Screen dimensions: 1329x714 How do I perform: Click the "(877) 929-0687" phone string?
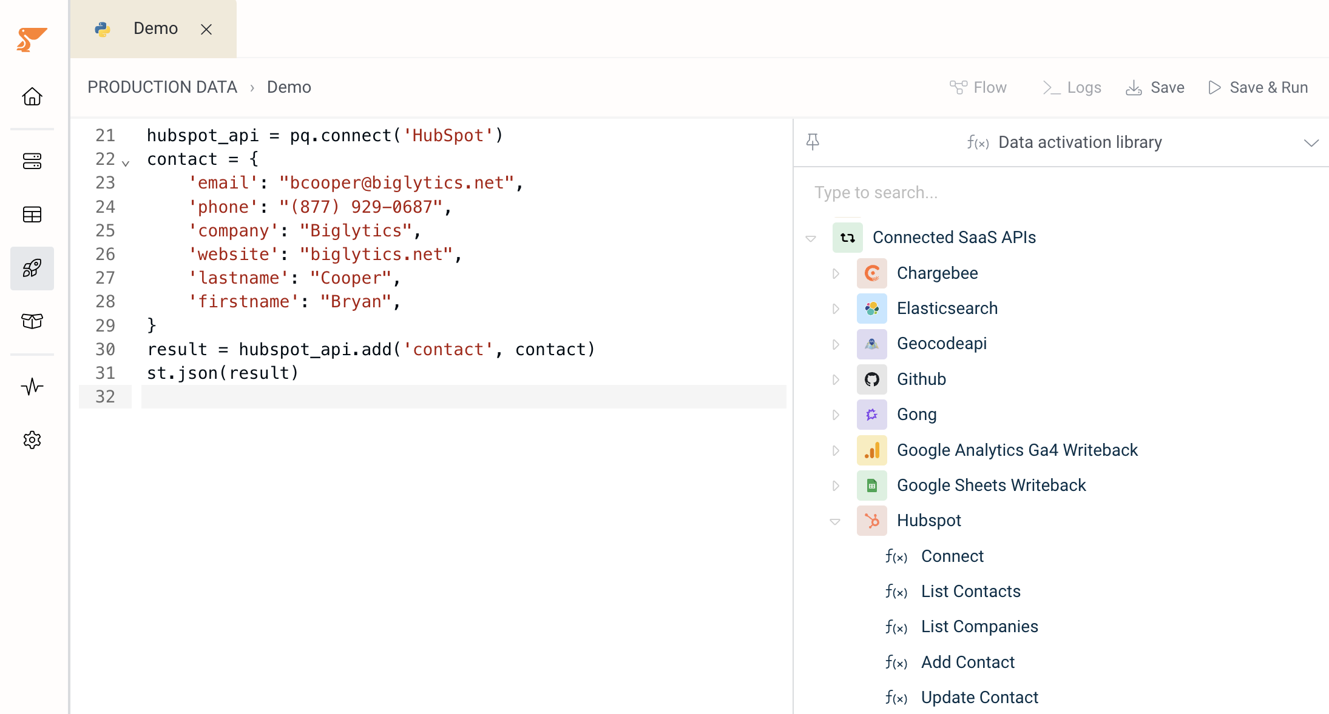(x=361, y=207)
